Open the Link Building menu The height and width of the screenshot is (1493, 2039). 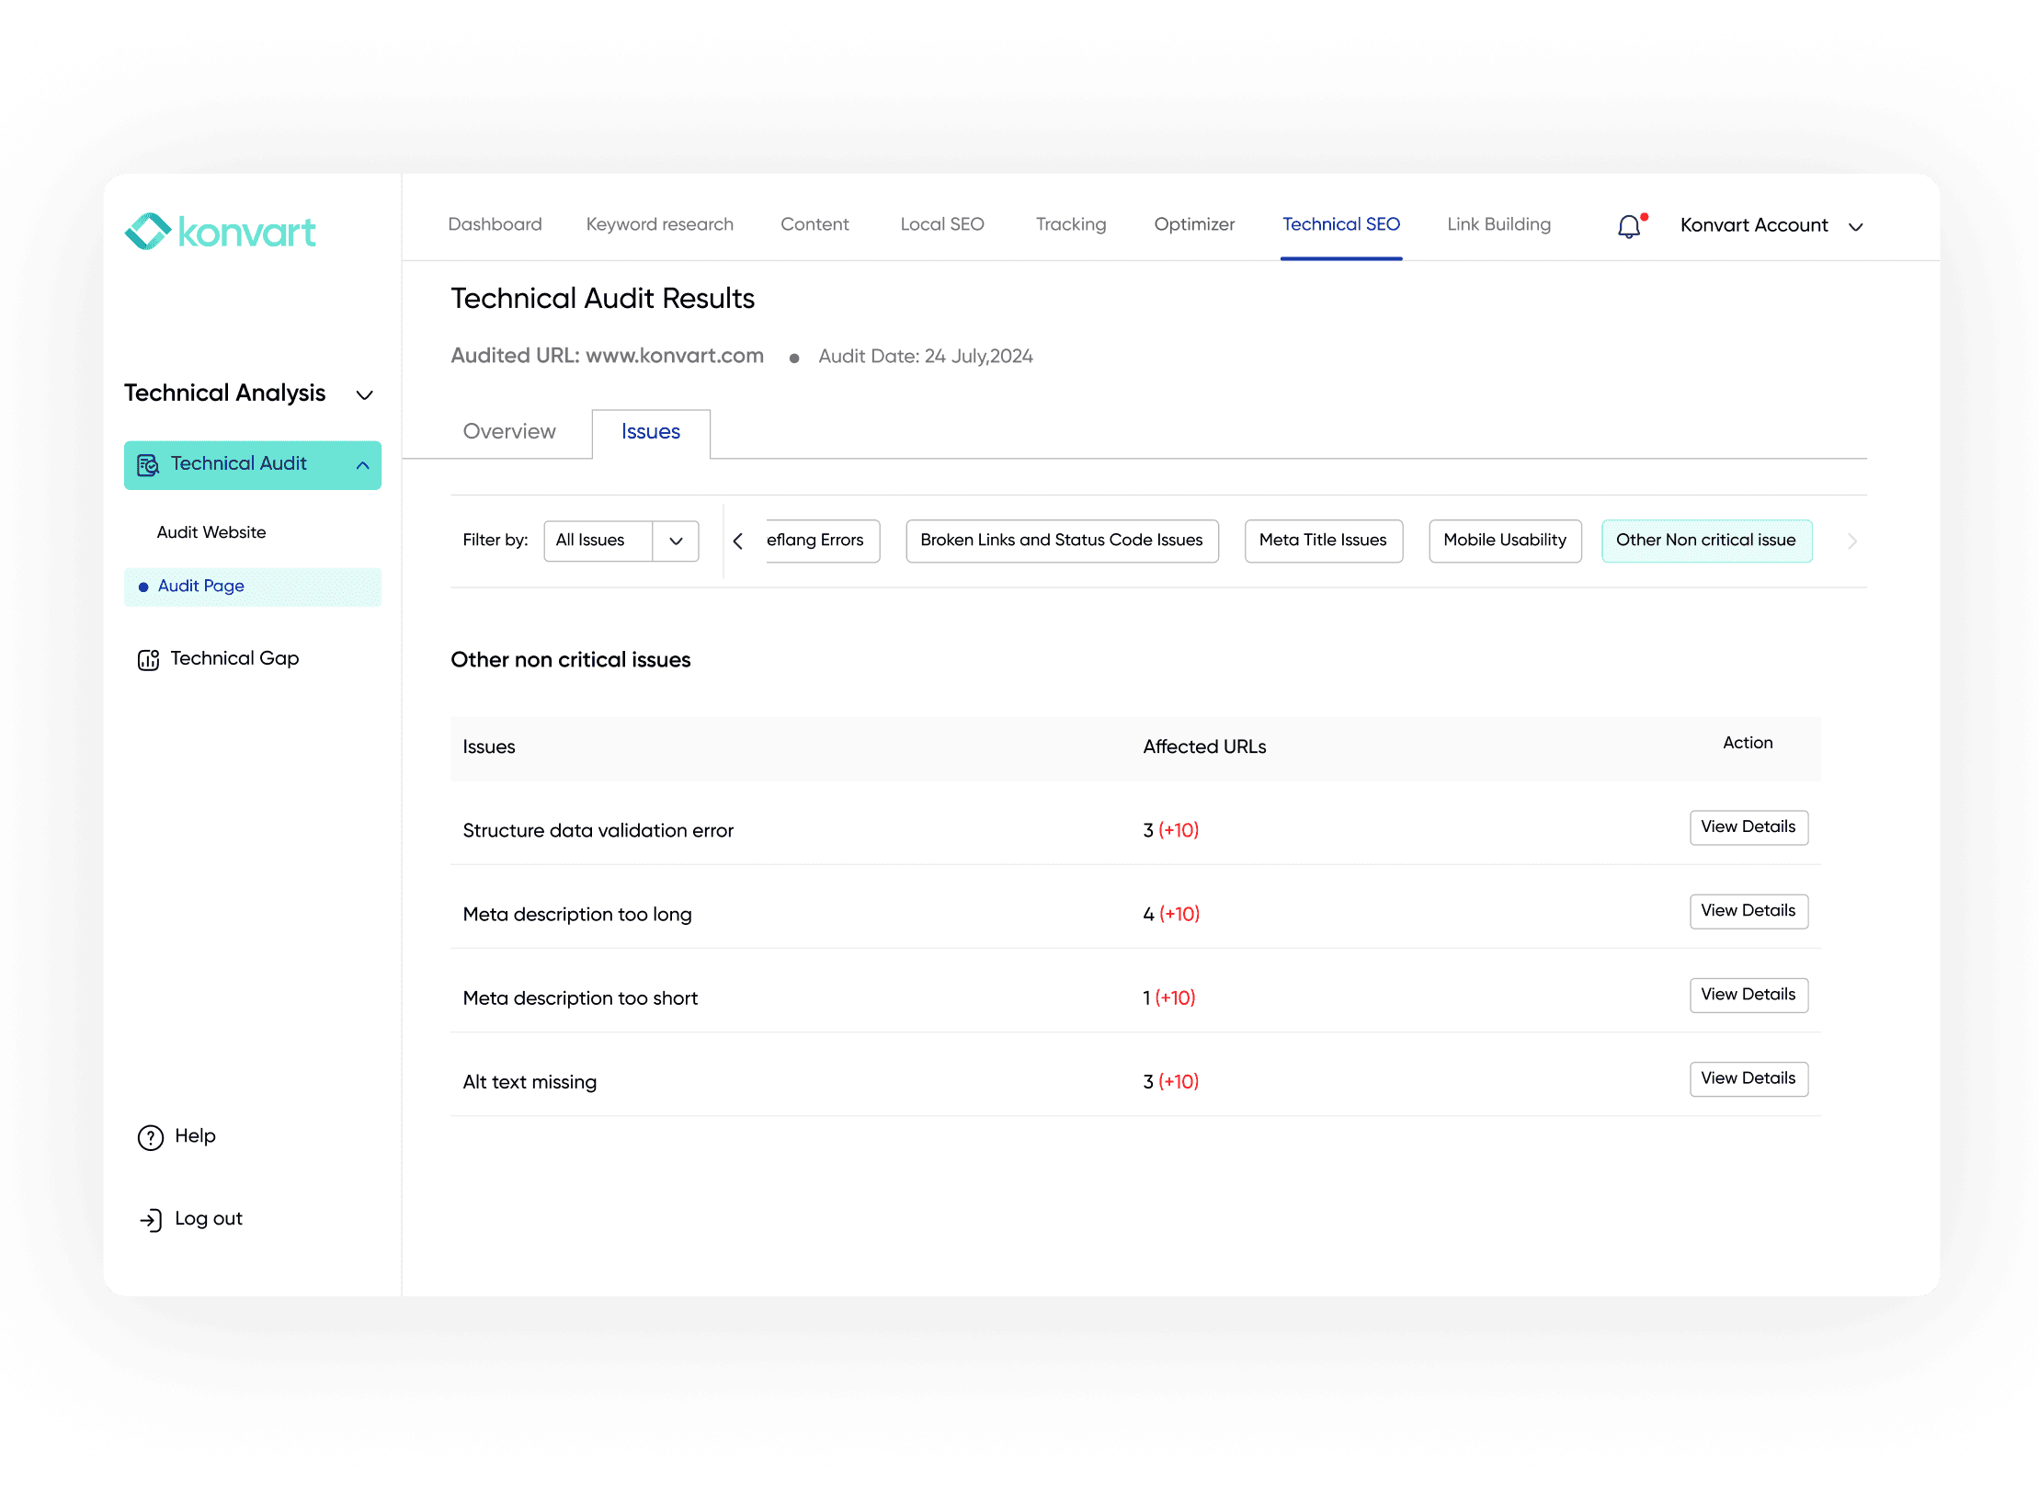(x=1498, y=224)
